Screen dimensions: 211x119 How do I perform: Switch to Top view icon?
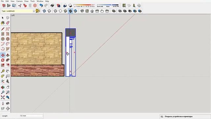pos(87,11)
